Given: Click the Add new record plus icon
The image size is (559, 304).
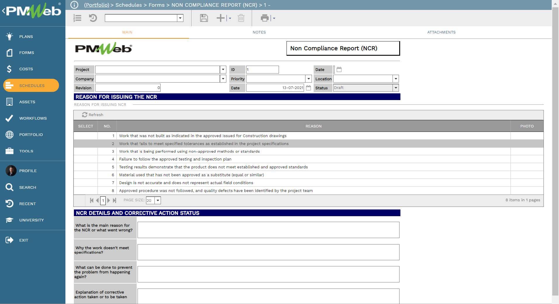Looking at the screenshot, I should point(221,18).
